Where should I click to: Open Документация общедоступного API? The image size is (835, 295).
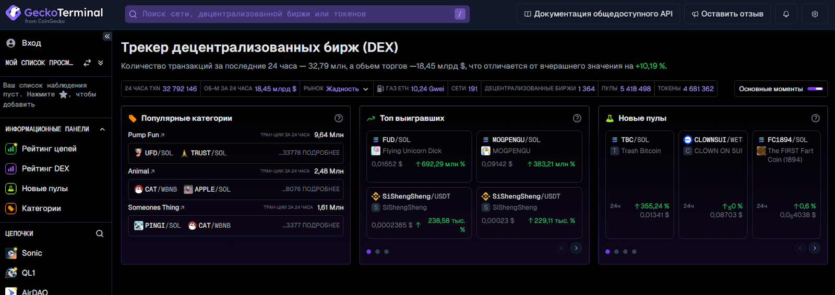[x=598, y=14]
